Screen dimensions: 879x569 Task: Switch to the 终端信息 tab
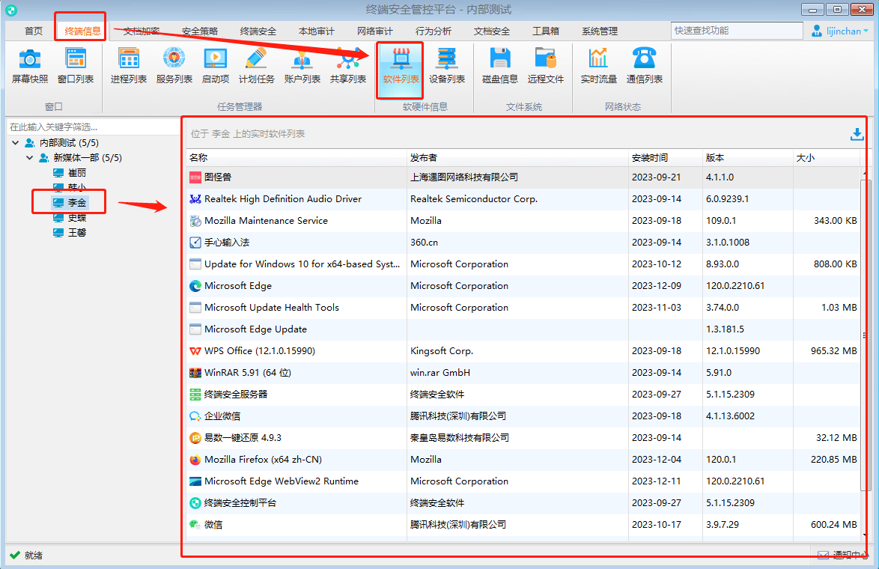(82, 31)
